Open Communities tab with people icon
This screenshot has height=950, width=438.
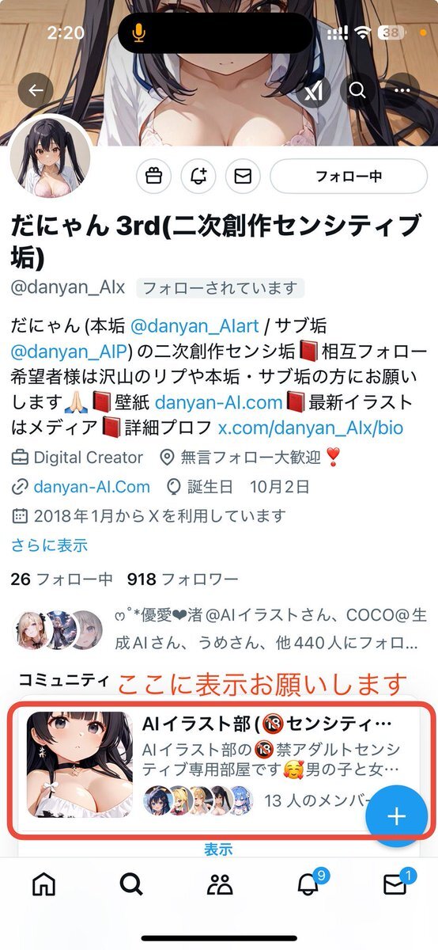click(219, 884)
